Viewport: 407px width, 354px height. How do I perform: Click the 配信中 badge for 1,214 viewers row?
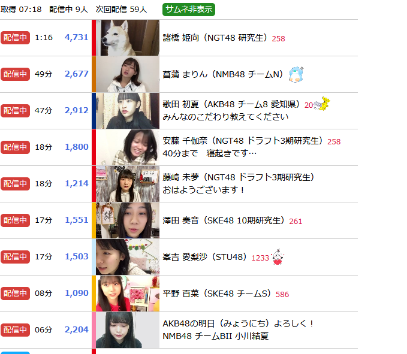[x=15, y=184]
